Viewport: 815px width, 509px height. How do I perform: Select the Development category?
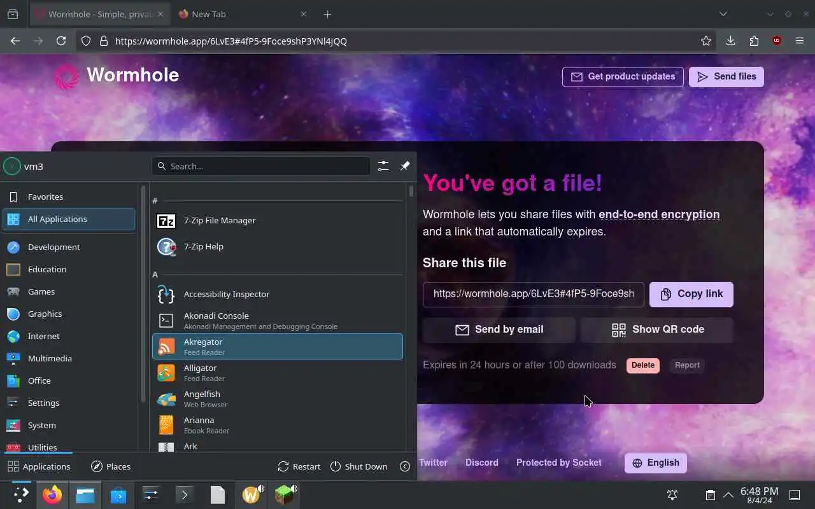pos(69,247)
